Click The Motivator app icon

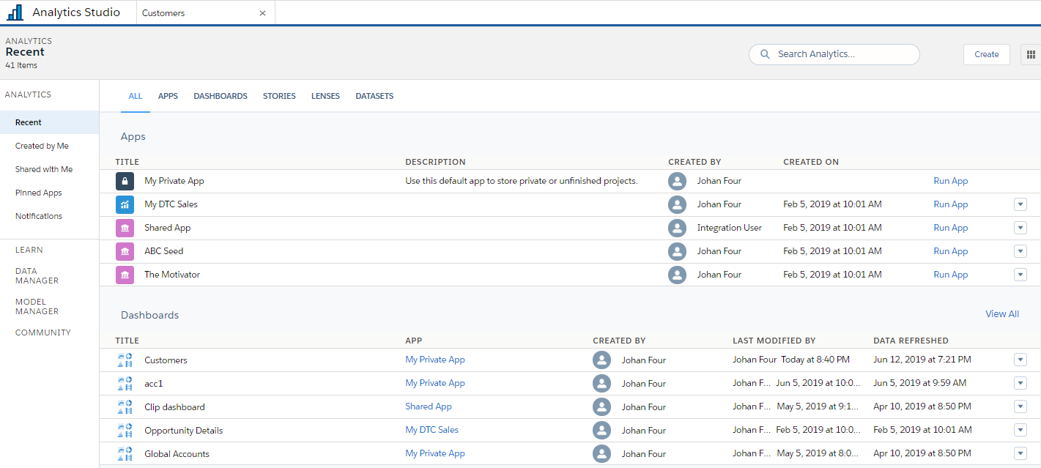tap(125, 275)
